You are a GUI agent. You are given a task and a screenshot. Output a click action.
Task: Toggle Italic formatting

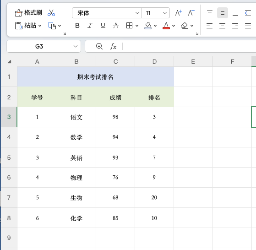click(x=90, y=26)
